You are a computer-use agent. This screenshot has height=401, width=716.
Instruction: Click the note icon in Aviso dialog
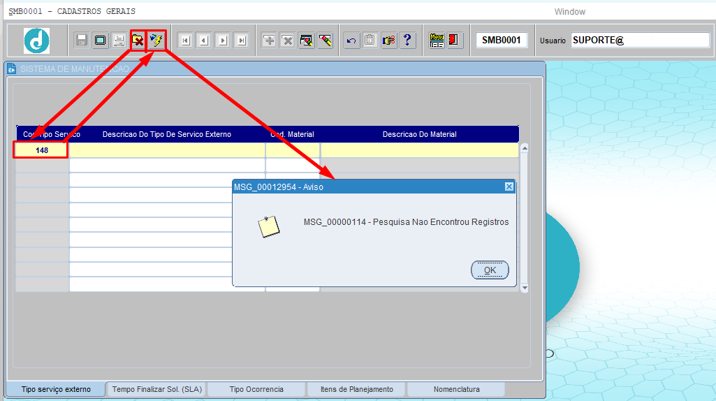pos(268,226)
